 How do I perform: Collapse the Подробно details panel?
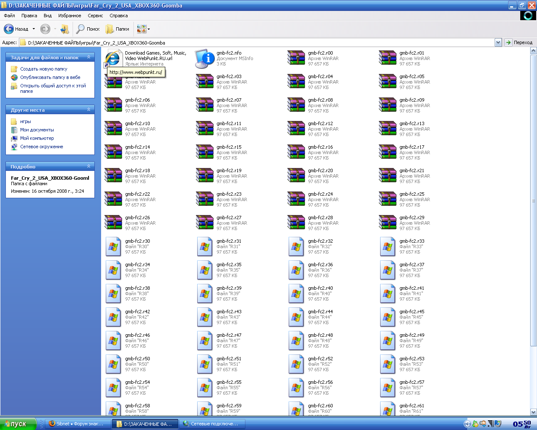[x=89, y=166]
